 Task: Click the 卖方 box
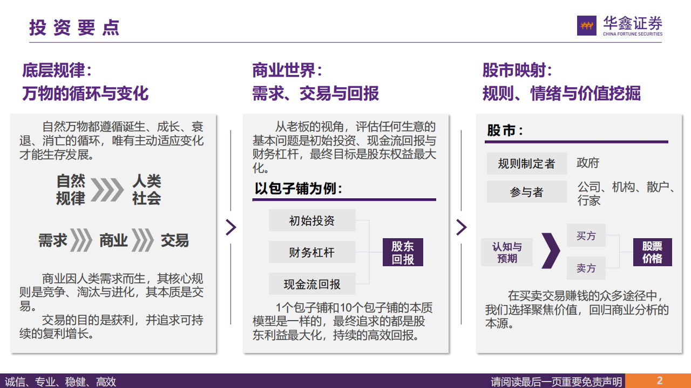tap(586, 268)
